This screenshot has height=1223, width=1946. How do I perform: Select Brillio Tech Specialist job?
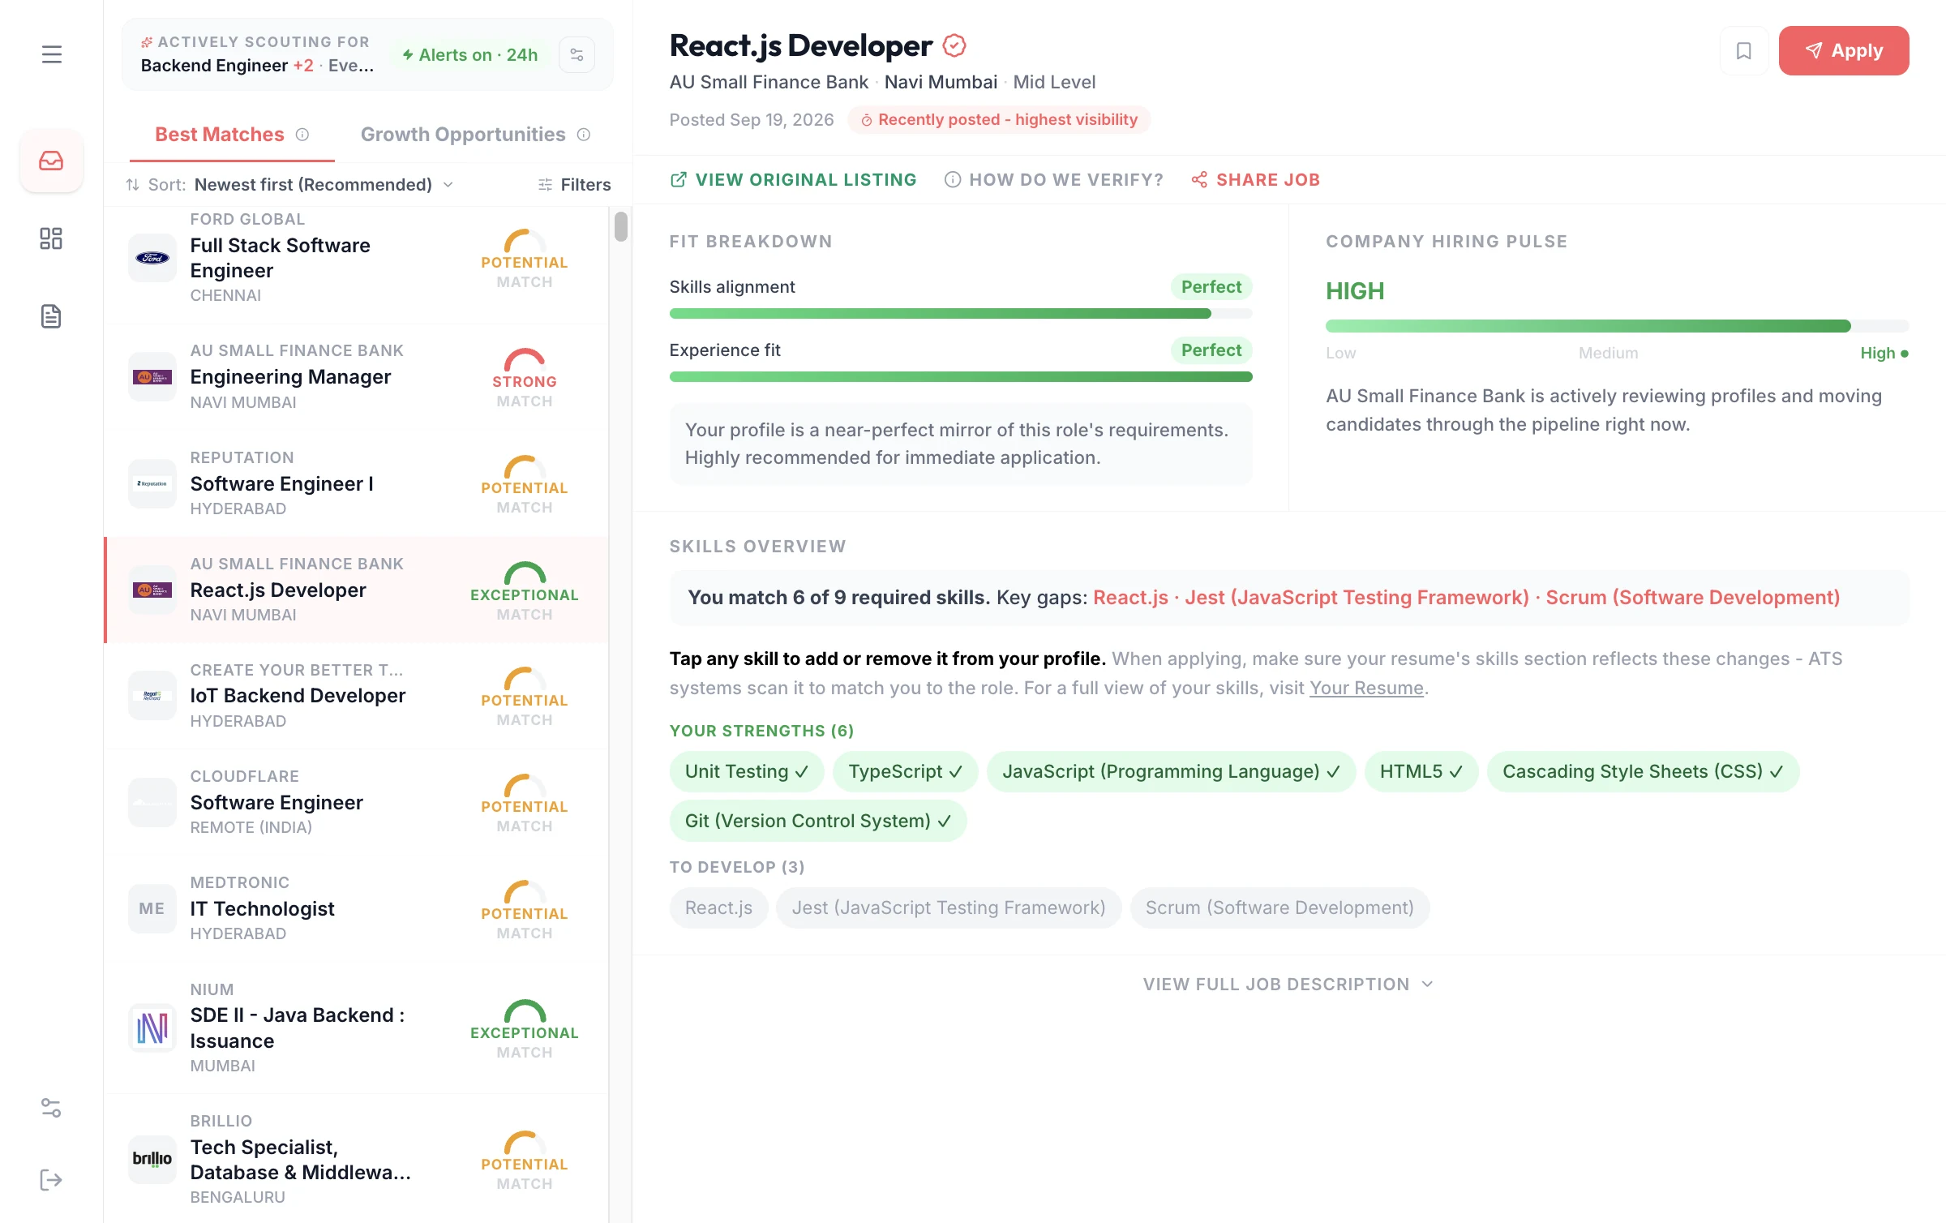click(x=357, y=1159)
